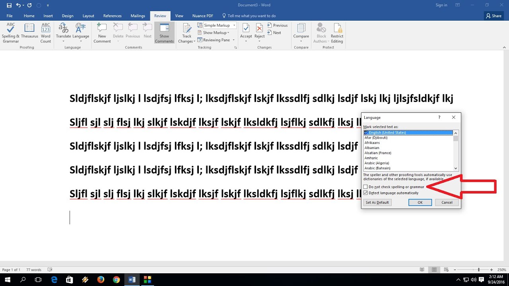
Task: Click Set As Default button
Action: tap(377, 202)
